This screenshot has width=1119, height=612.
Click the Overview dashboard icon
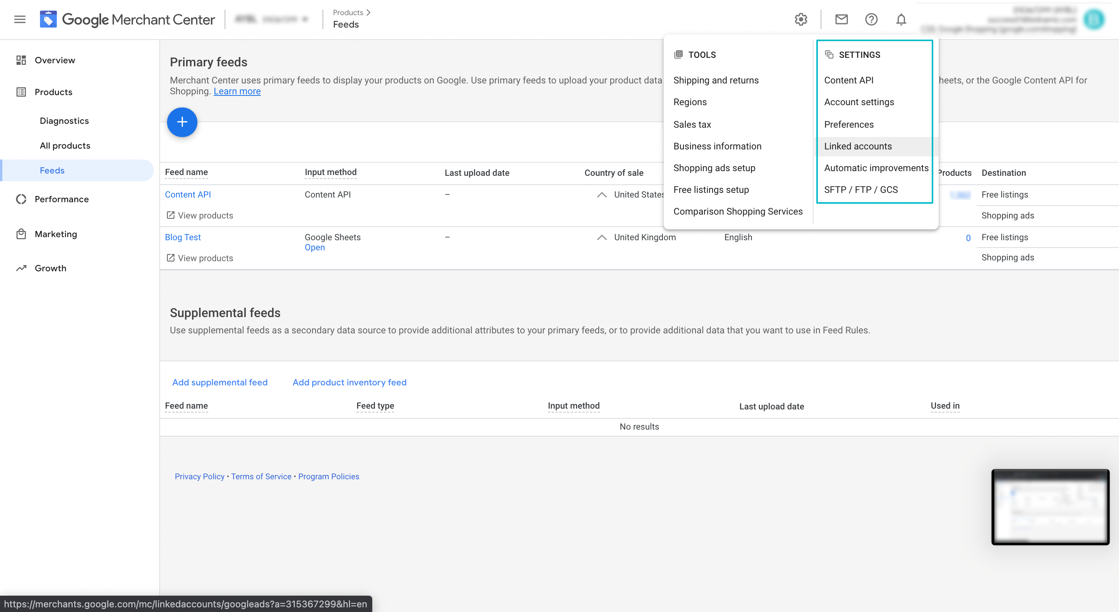21,60
